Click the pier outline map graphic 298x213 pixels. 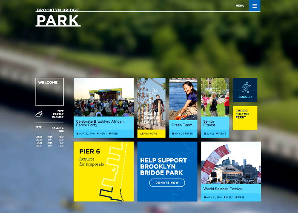(x=114, y=172)
